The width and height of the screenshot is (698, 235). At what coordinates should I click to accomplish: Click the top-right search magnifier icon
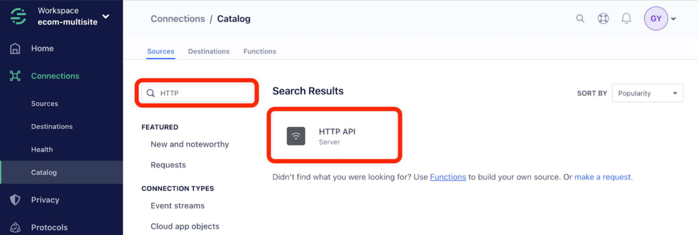580,18
